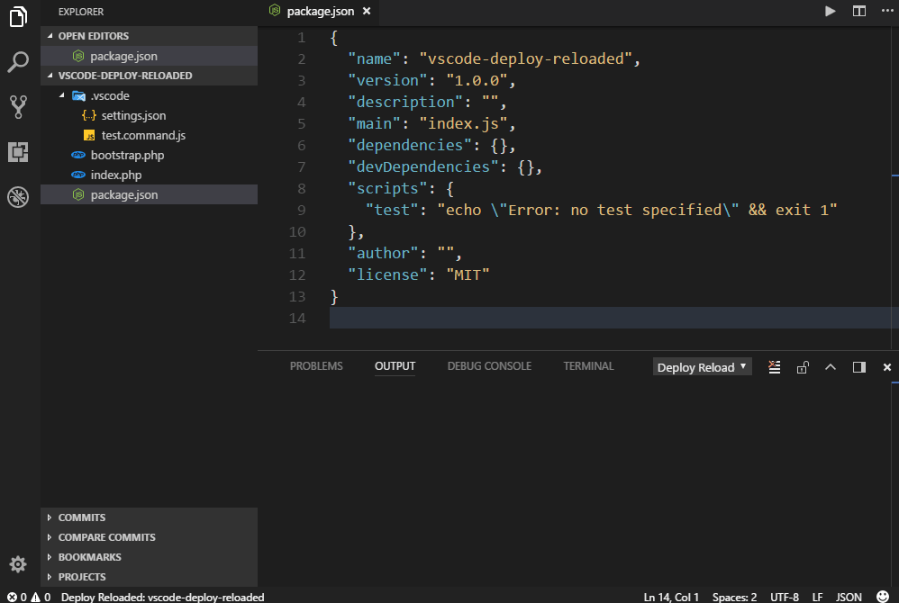Click the "vscode-deploy-reloaded" name value
Viewport: 899px width, 603px height.
[526, 59]
